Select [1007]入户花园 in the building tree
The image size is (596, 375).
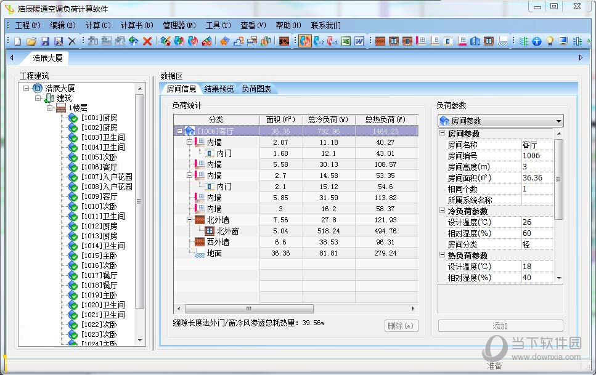(x=107, y=177)
